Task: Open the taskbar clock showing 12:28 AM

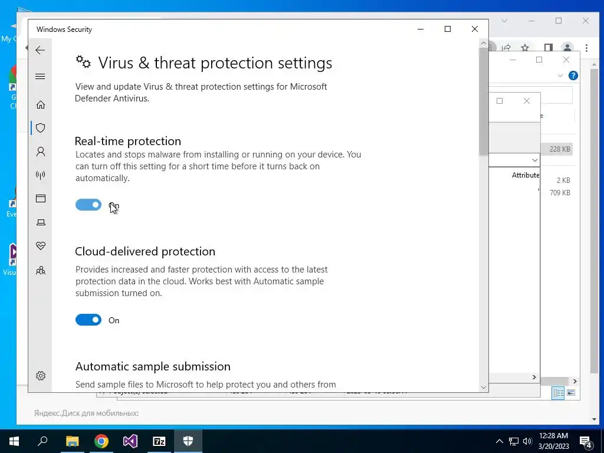Action: click(553, 441)
